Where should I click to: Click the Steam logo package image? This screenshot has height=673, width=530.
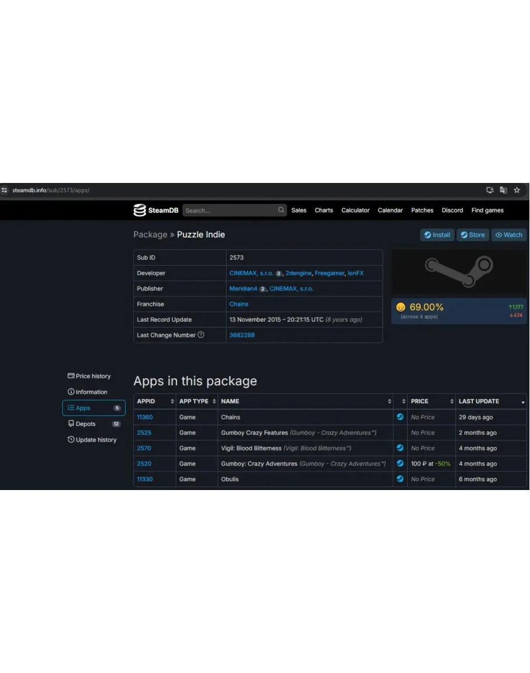(x=459, y=272)
